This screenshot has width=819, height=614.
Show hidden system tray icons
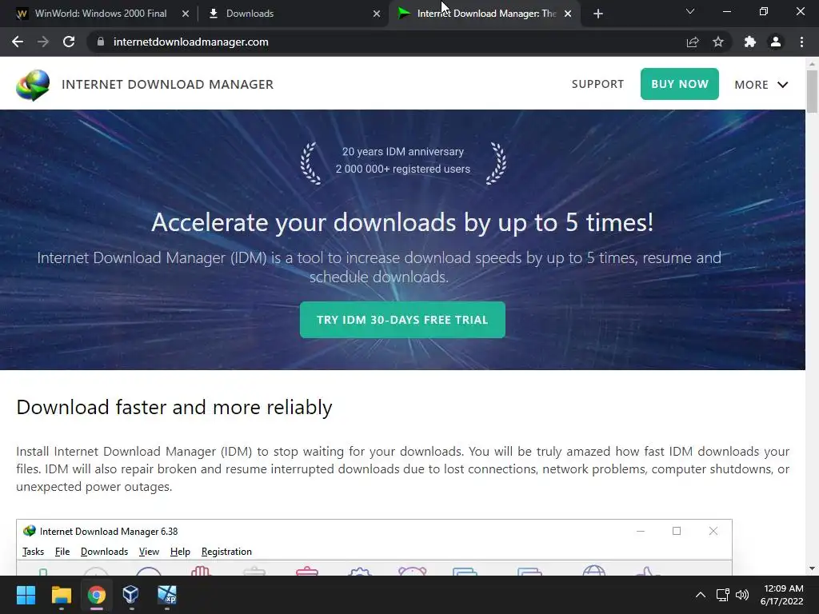tap(701, 595)
